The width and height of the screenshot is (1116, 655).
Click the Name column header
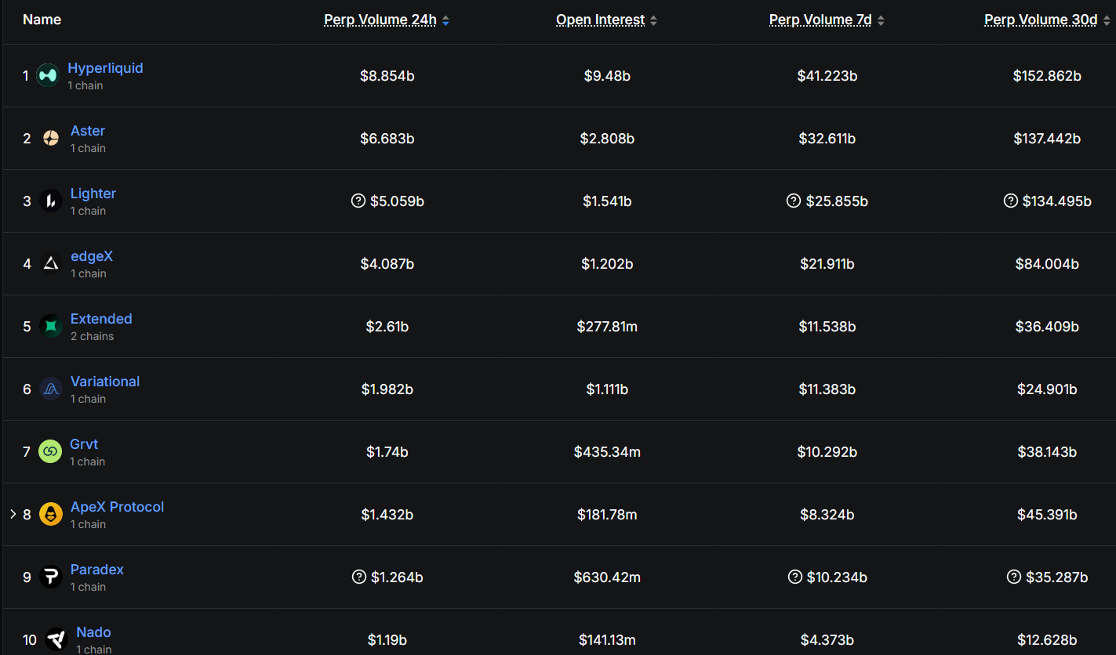click(42, 20)
